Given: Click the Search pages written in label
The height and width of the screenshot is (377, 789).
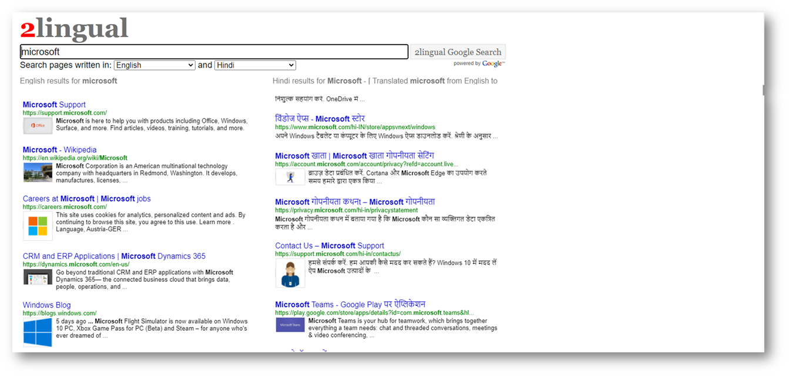Looking at the screenshot, I should point(65,65).
